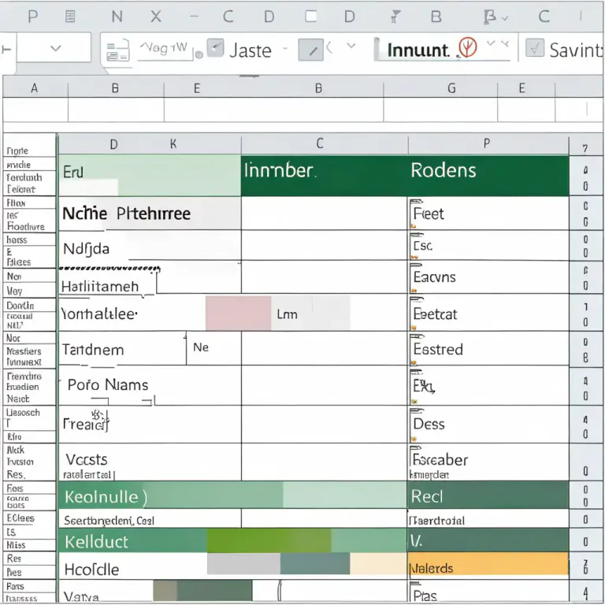Click the Ne cell beside Tartdnem
Screen dimensions: 605x605
[213, 347]
